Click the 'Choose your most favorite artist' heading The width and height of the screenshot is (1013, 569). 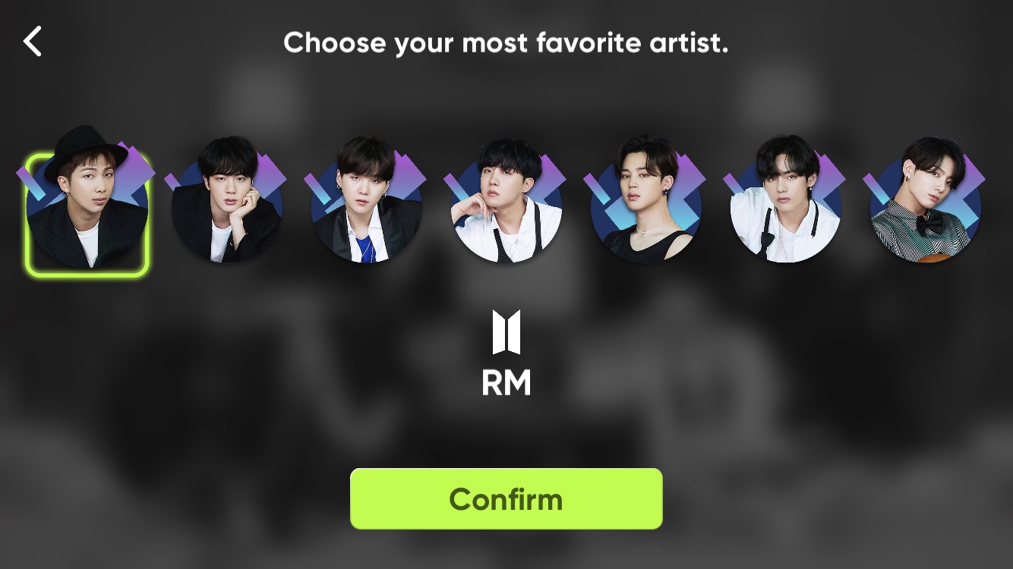[x=506, y=42]
